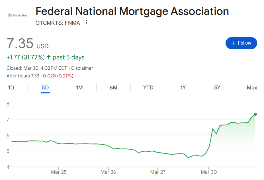Click the Mar 25 date marker
The height and width of the screenshot is (180, 264).
[x=59, y=172]
